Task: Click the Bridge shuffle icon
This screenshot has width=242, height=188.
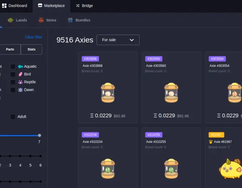Action: coord(78,6)
